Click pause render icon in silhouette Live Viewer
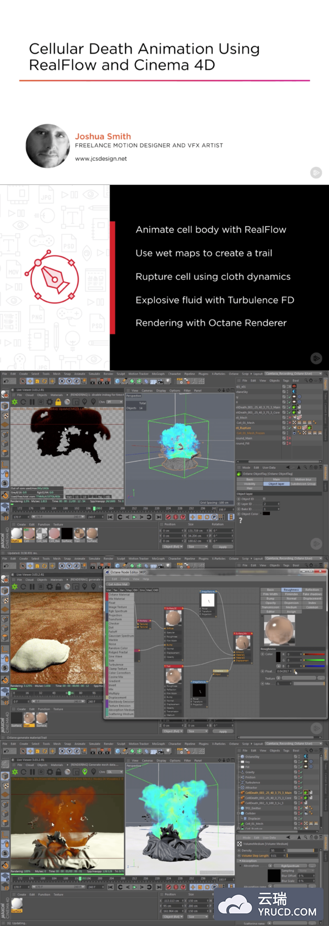The height and width of the screenshot is (926, 329). coord(32,402)
